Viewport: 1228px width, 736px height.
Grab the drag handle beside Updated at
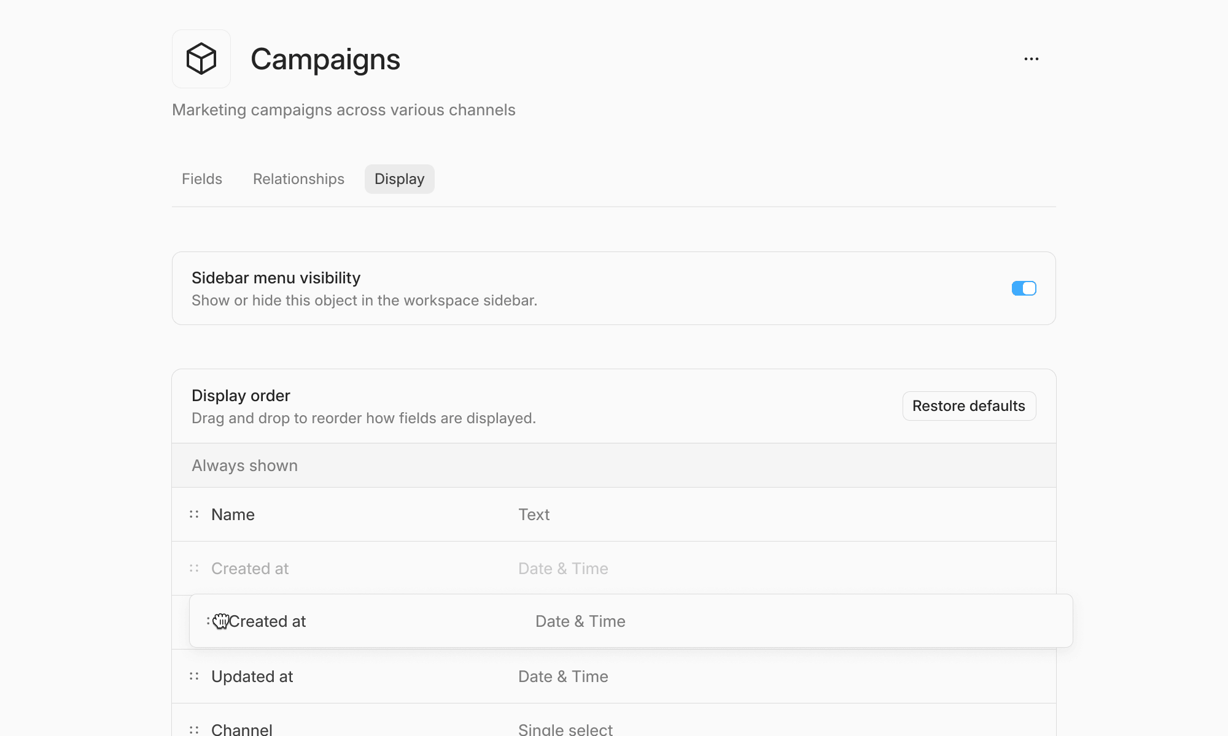click(194, 677)
